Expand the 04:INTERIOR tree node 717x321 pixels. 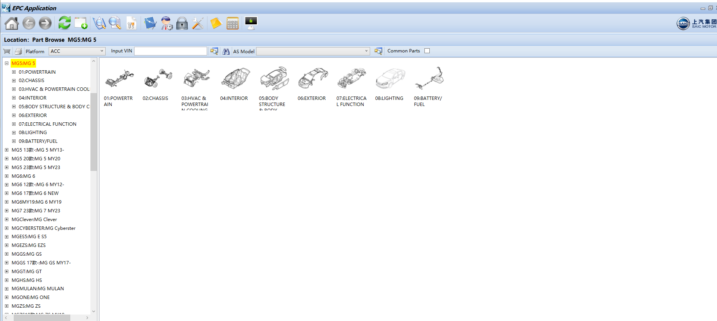[14, 98]
